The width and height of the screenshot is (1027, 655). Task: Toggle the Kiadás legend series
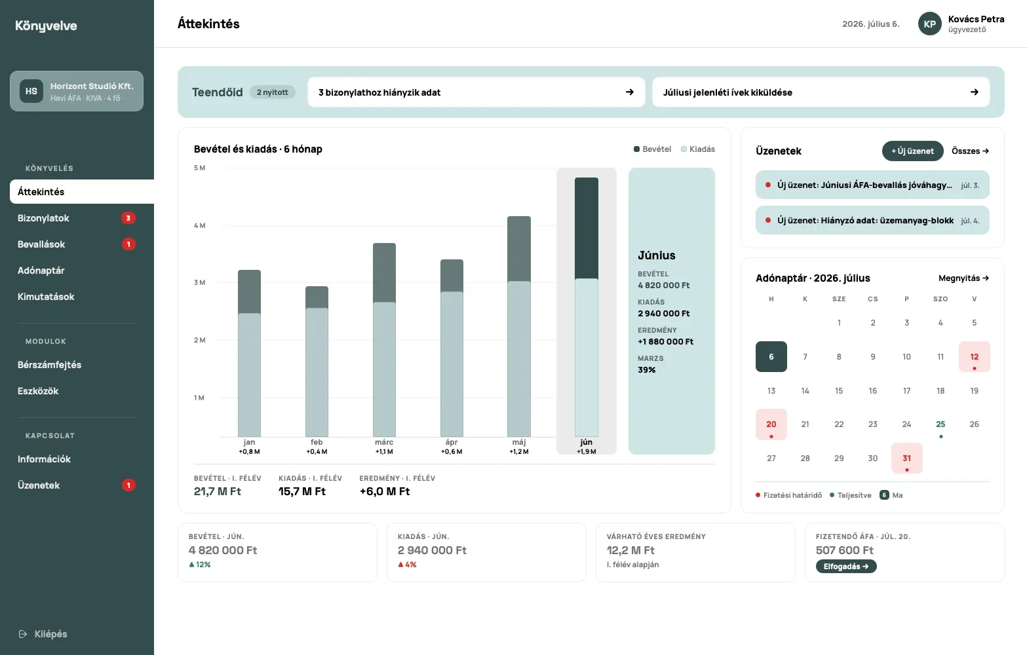pos(698,149)
